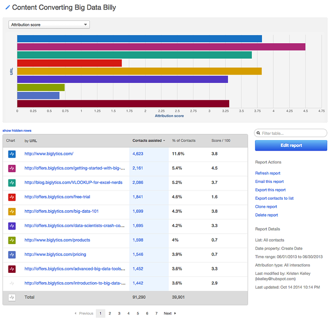Click the pencil edit icon beside report title

coord(7,8)
